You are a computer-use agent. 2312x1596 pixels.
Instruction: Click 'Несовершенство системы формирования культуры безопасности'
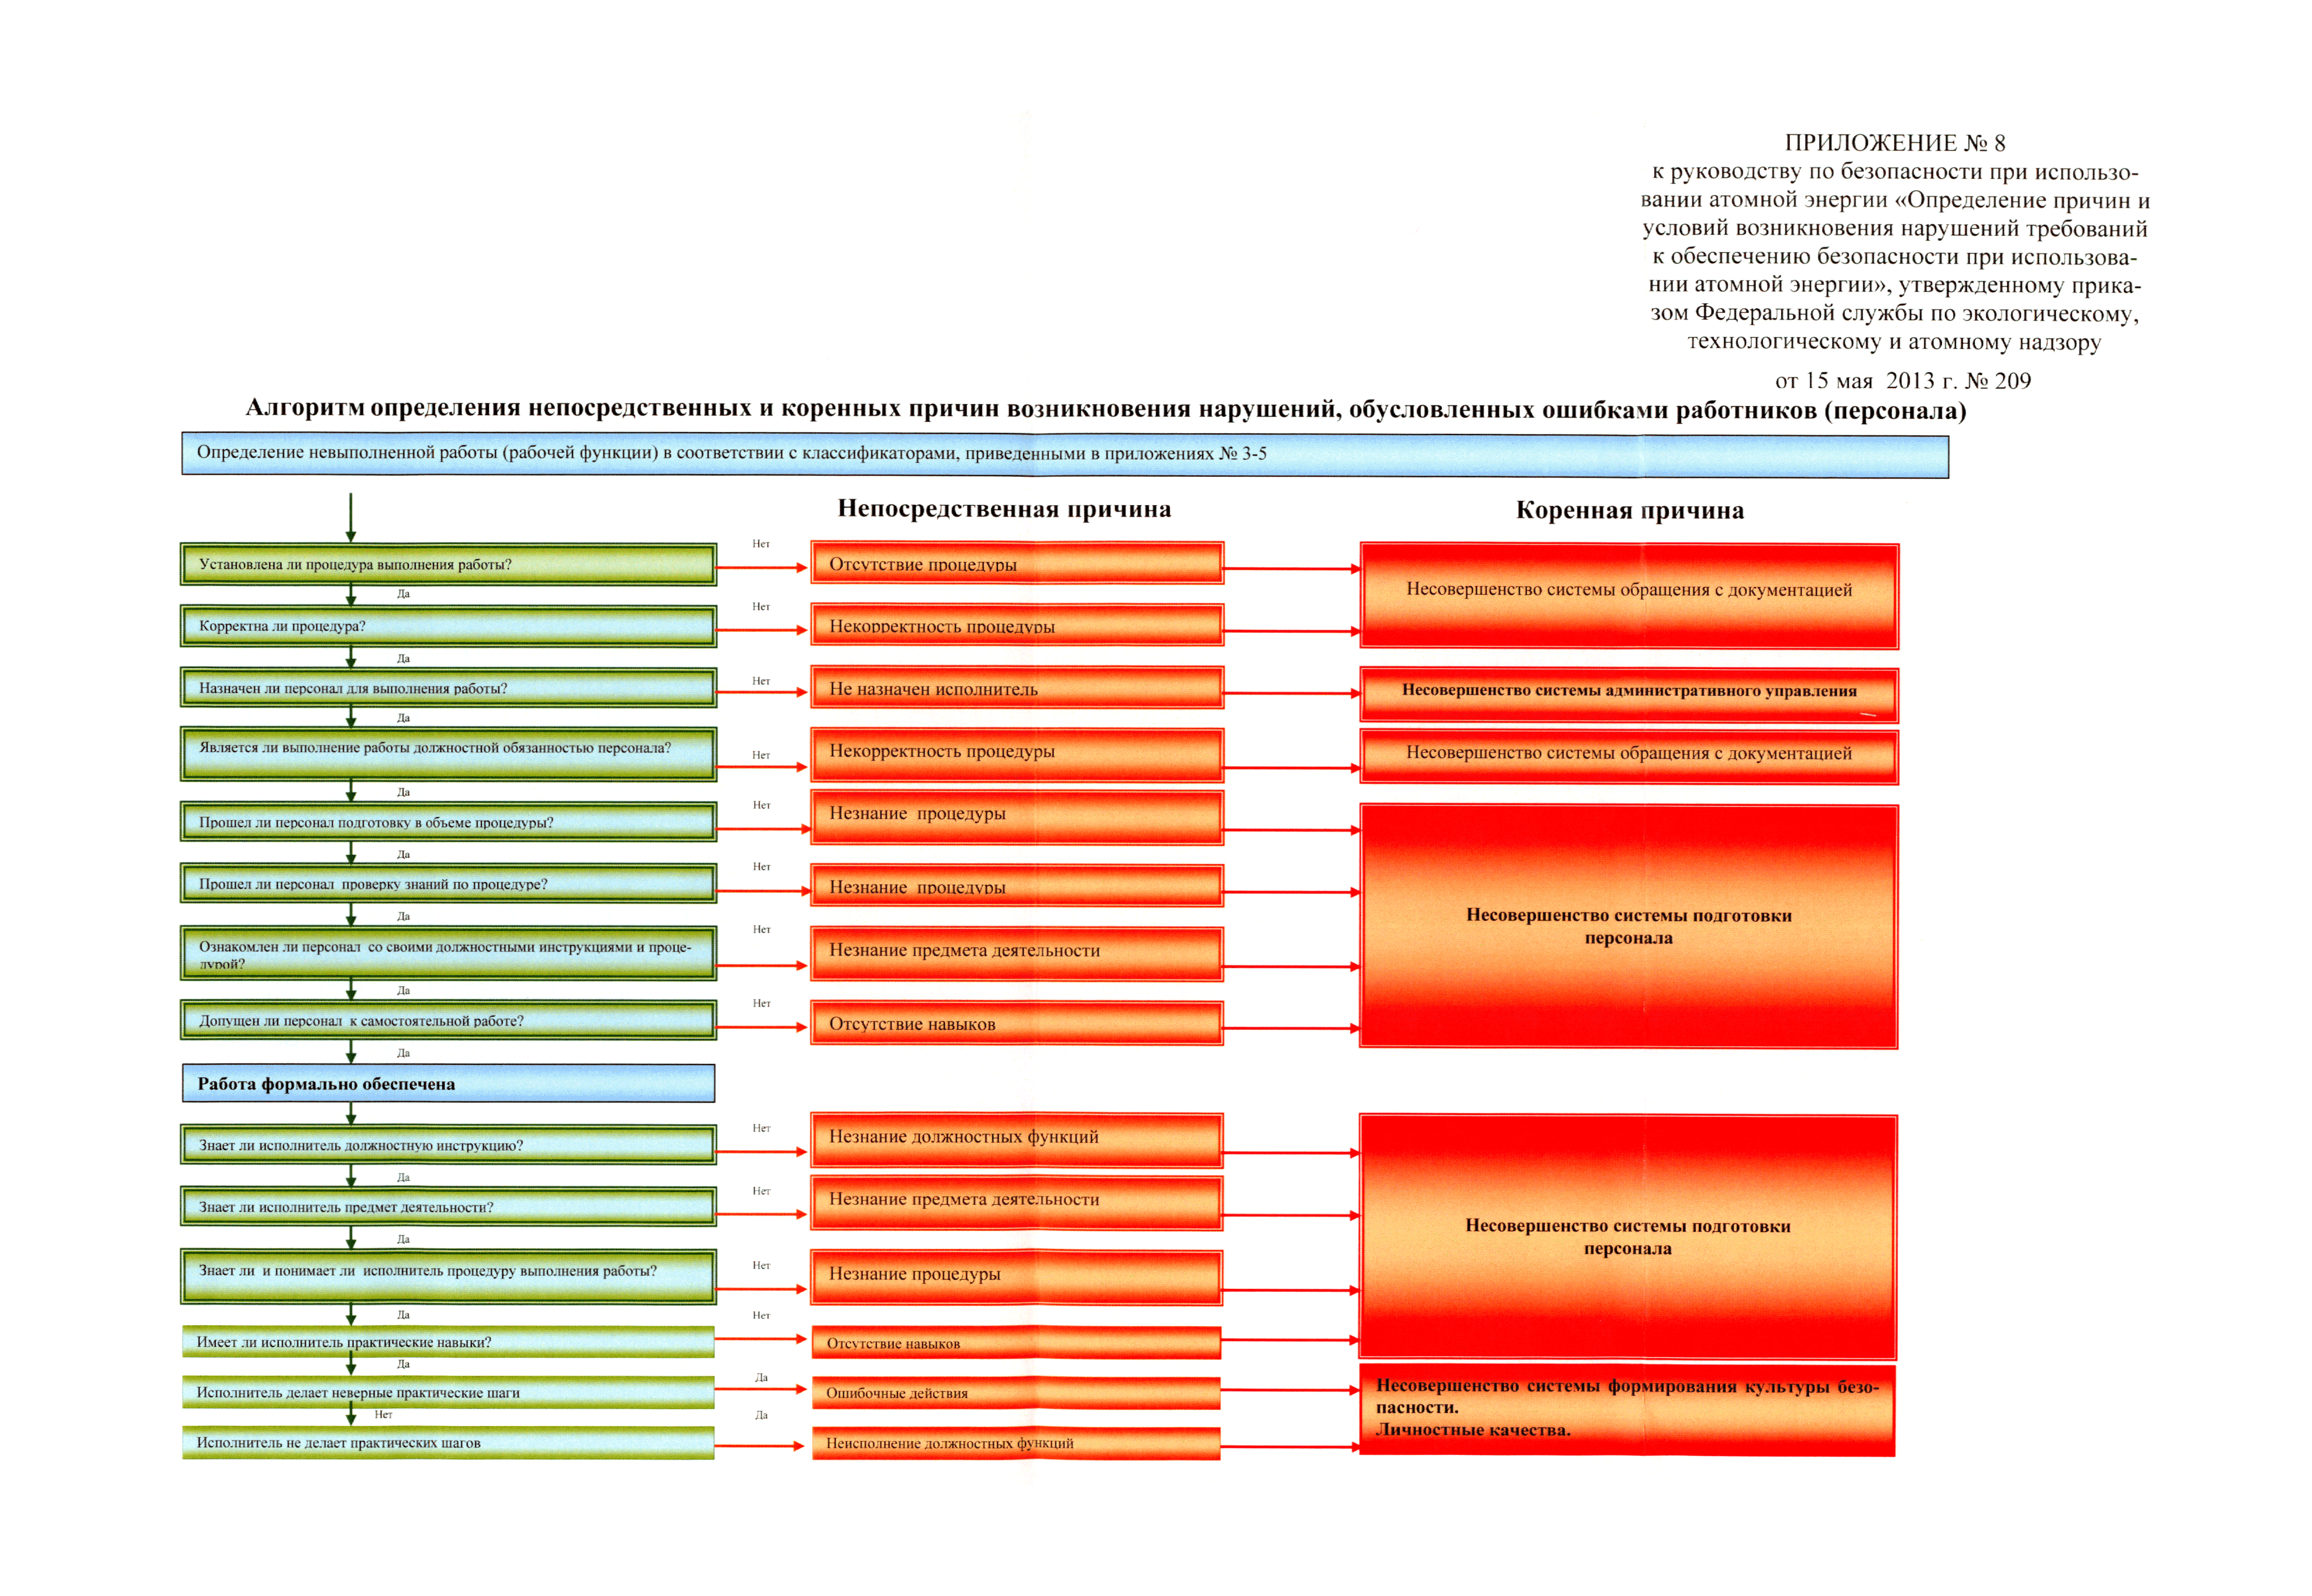pos(1627,1410)
